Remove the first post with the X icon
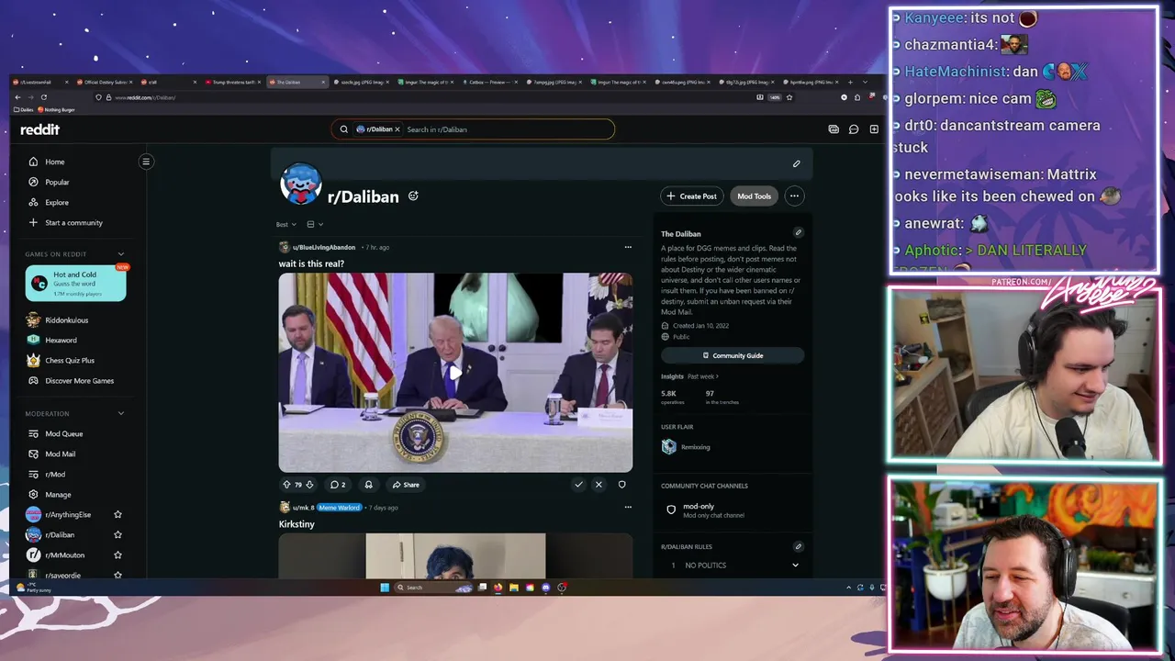This screenshot has height=661, width=1175. (599, 485)
